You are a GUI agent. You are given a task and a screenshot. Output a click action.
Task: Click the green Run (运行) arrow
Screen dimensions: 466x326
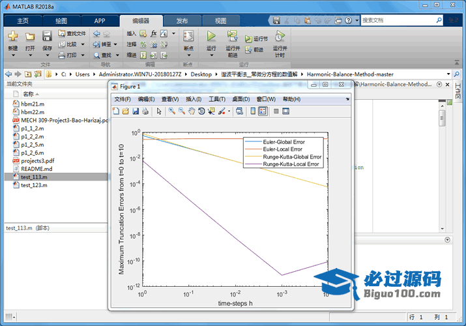pos(211,37)
